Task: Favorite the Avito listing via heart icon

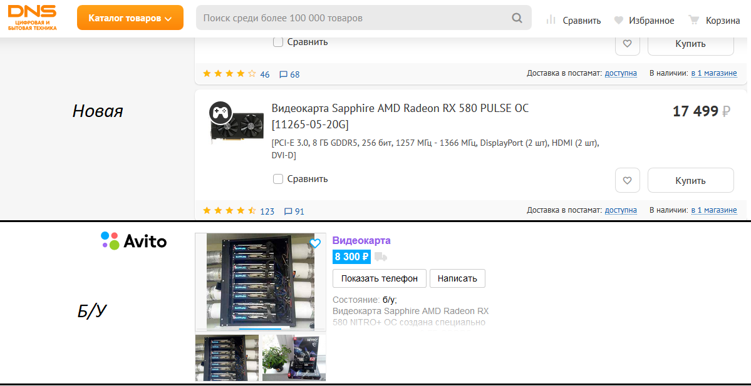Action: (x=314, y=243)
